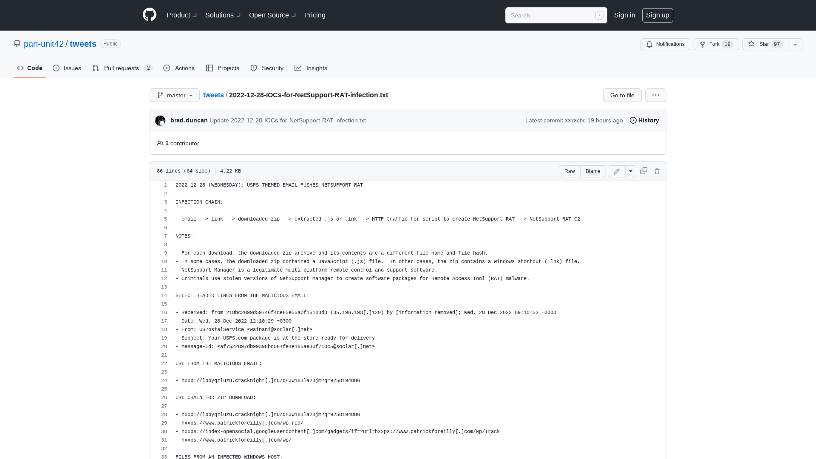This screenshot has height=459, width=816.
Task: Select line number 24
Action: [x=164, y=380]
